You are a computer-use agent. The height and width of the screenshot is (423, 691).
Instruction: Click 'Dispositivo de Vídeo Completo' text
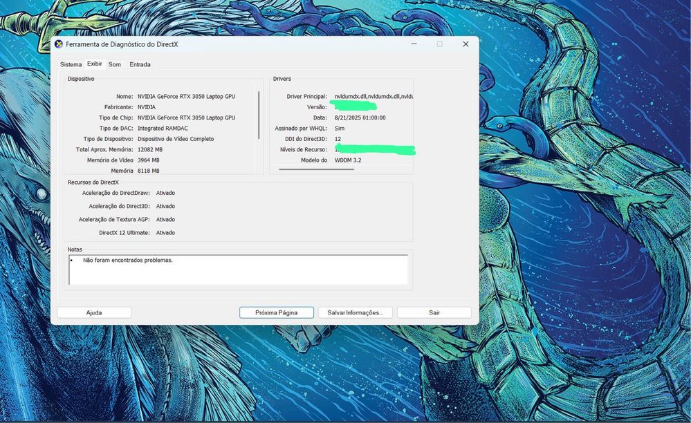pyautogui.click(x=176, y=139)
